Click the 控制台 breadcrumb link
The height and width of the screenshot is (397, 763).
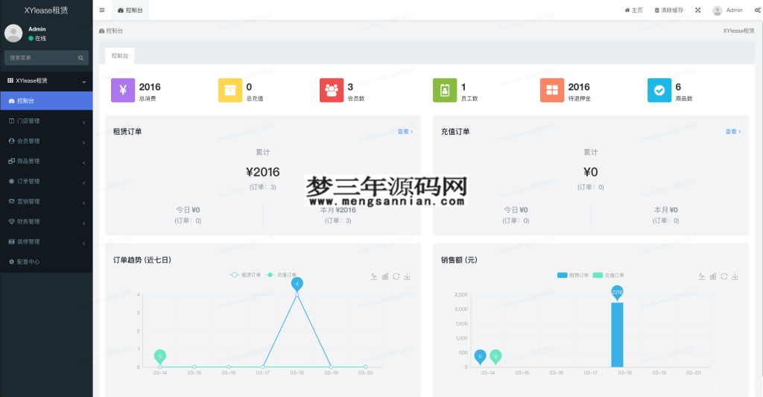111,31
